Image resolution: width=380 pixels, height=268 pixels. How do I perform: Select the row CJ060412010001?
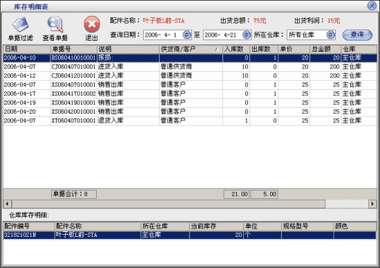190,75
